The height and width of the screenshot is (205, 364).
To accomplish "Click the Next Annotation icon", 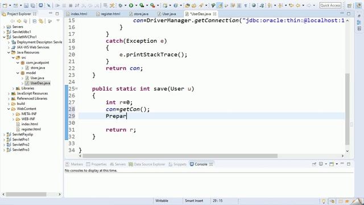I will 269,5.
